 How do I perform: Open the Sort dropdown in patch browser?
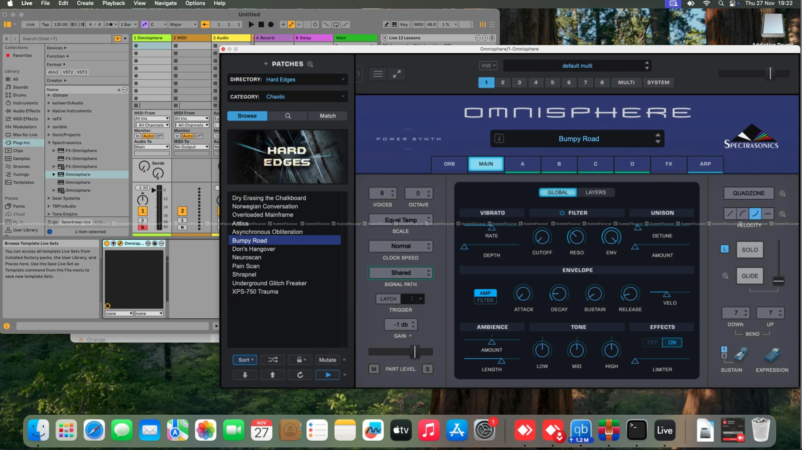coord(245,360)
